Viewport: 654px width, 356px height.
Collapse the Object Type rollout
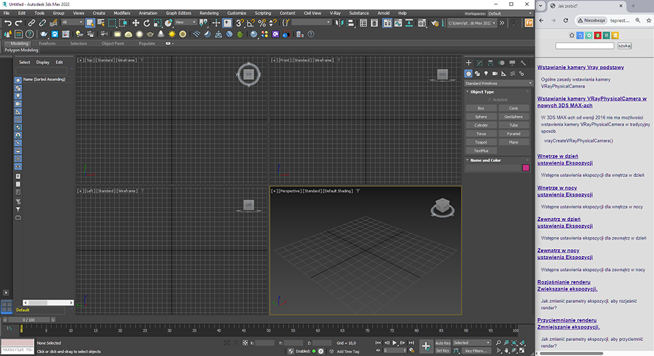(x=482, y=92)
